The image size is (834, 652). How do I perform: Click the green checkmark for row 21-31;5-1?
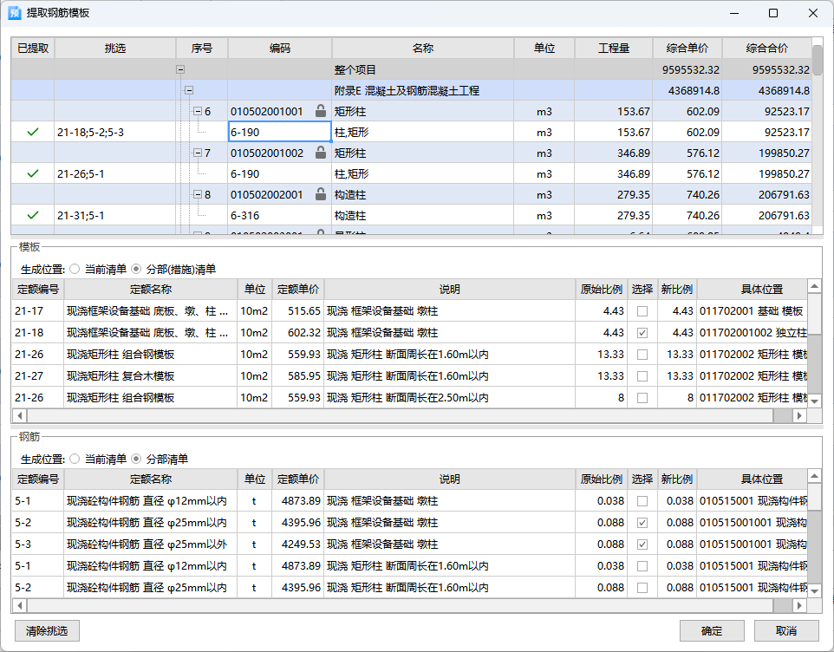pyautogui.click(x=33, y=215)
